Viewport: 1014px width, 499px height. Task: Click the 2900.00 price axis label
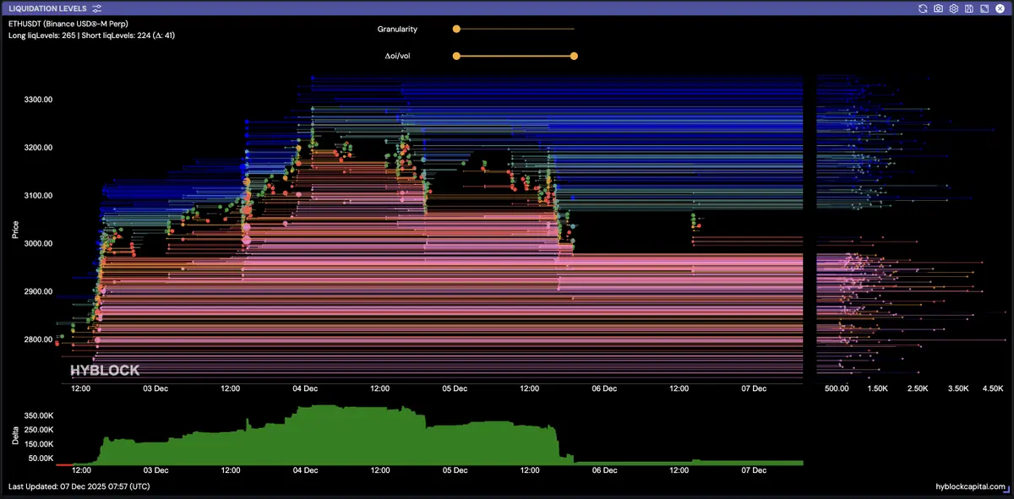39,292
